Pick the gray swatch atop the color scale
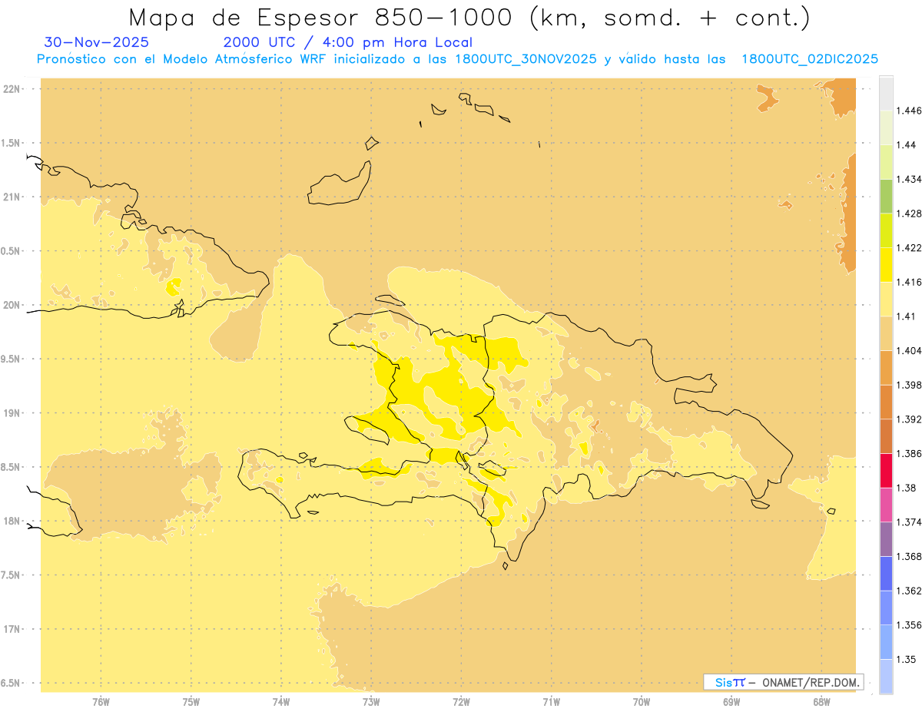The image size is (922, 712). (886, 93)
